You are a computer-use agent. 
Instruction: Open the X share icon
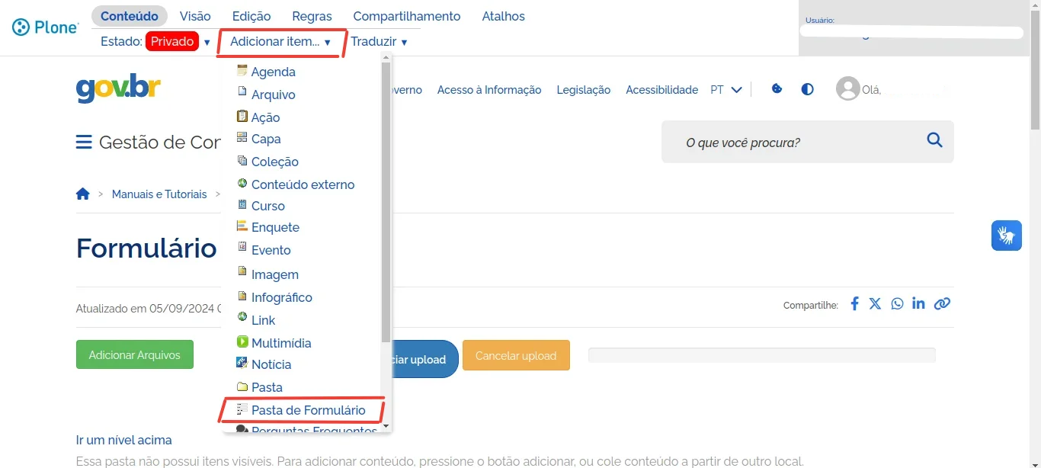pos(876,303)
